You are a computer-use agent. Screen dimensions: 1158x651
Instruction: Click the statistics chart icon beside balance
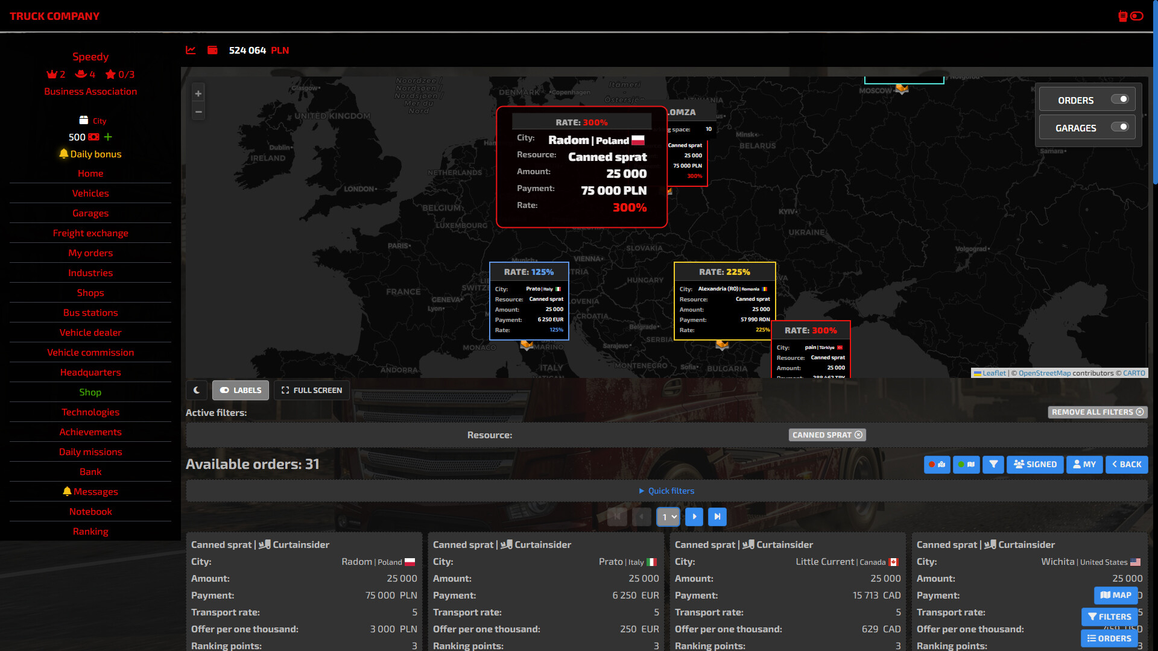point(191,50)
